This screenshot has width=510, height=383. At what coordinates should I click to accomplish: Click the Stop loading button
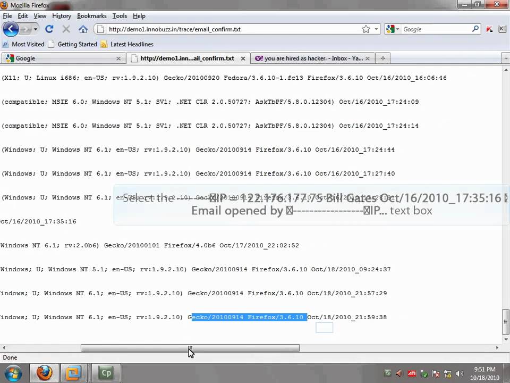coord(66,29)
